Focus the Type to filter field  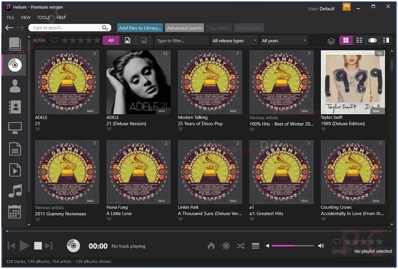(x=182, y=41)
